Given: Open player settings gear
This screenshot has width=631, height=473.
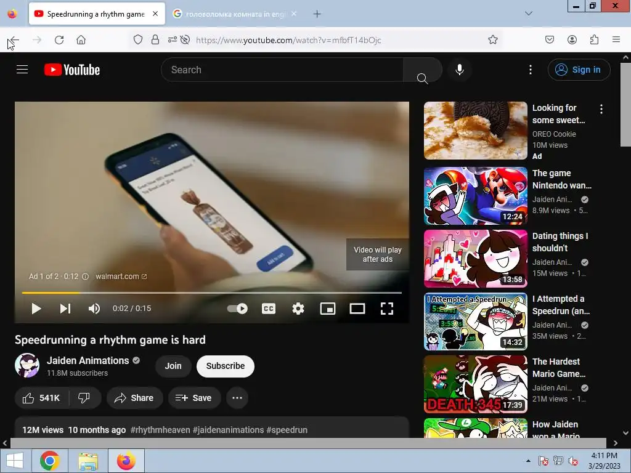Looking at the screenshot, I should pos(298,309).
